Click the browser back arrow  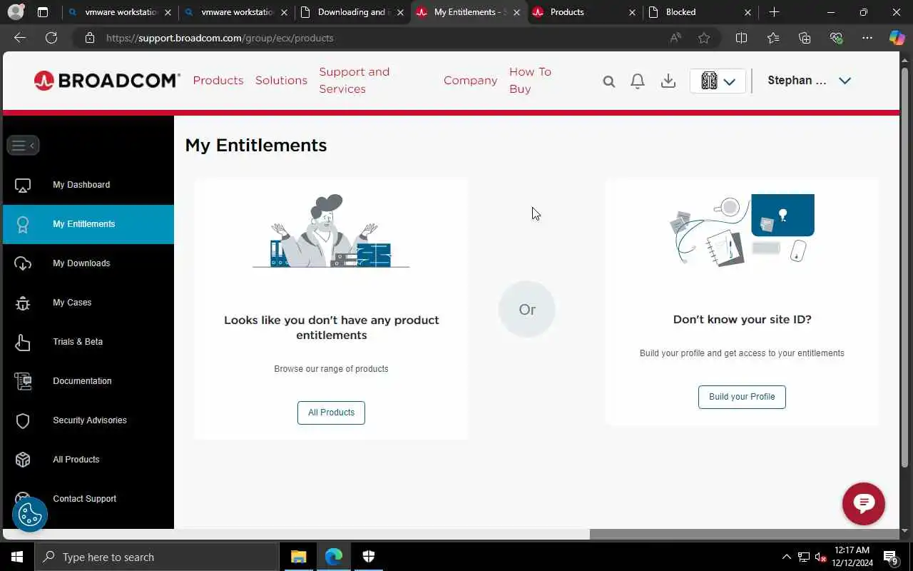click(20, 38)
